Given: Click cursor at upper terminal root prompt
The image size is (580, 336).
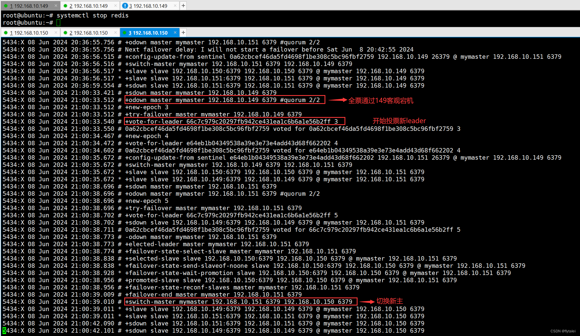Looking at the screenshot, I should point(58,23).
